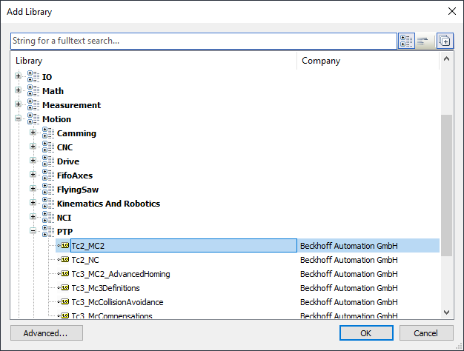Click the Company column header
Viewport: 464px width, 351px height.
click(x=321, y=61)
